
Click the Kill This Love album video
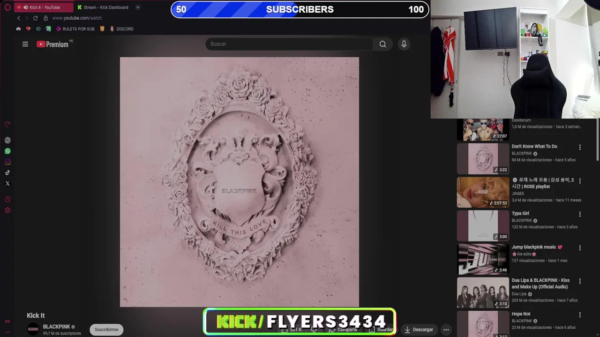240,182
